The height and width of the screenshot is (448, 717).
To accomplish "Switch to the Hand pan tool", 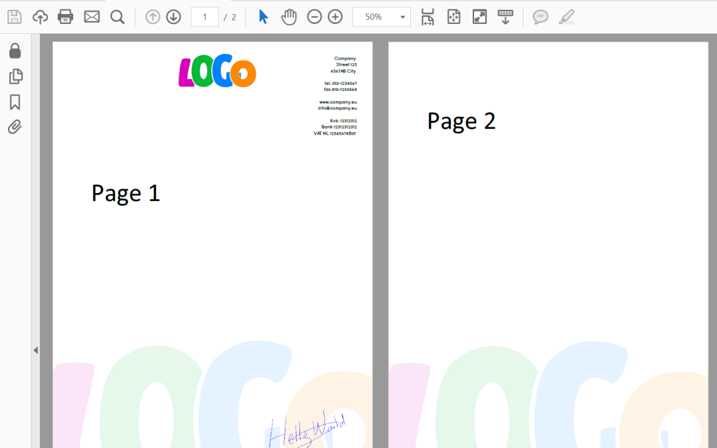I will 289,17.
